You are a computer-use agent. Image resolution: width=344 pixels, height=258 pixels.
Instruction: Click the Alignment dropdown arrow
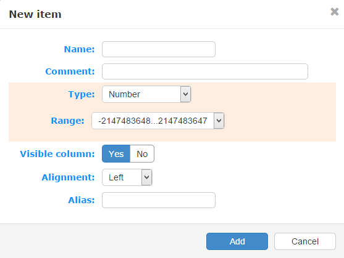point(147,177)
